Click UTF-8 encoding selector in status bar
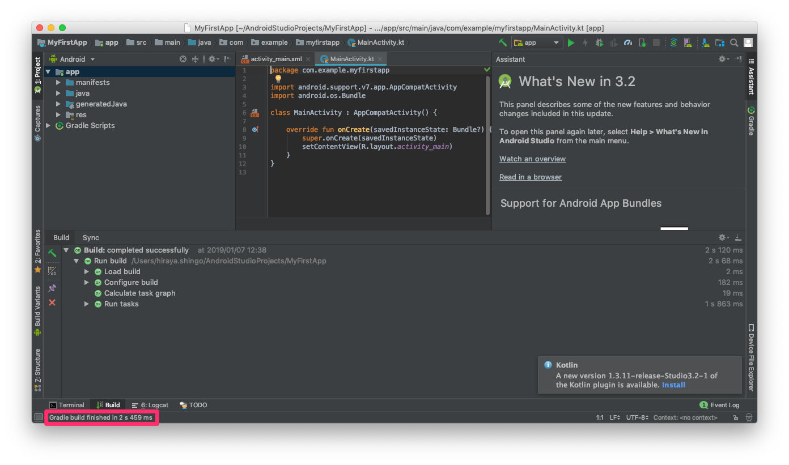 click(x=637, y=417)
